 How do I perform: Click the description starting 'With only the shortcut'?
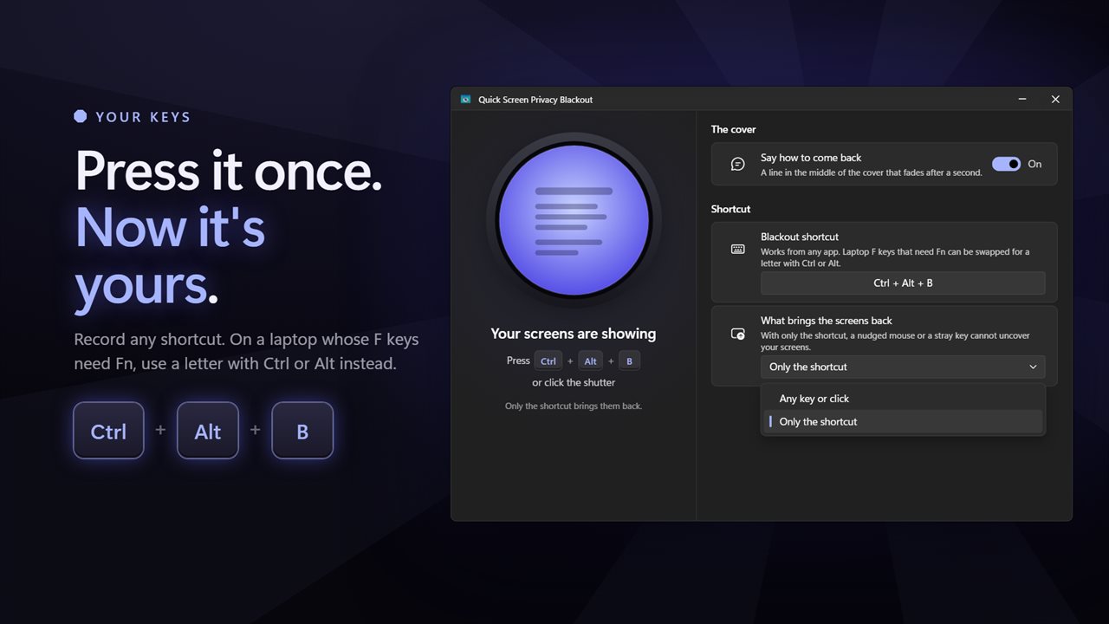pyautogui.click(x=895, y=341)
